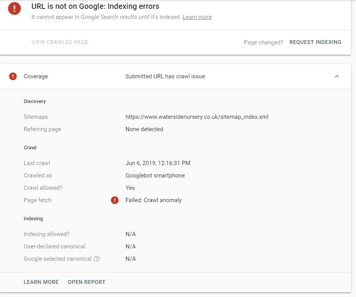Open the Google-selected canonical help tooltip
356x297 pixels.
coord(97,259)
